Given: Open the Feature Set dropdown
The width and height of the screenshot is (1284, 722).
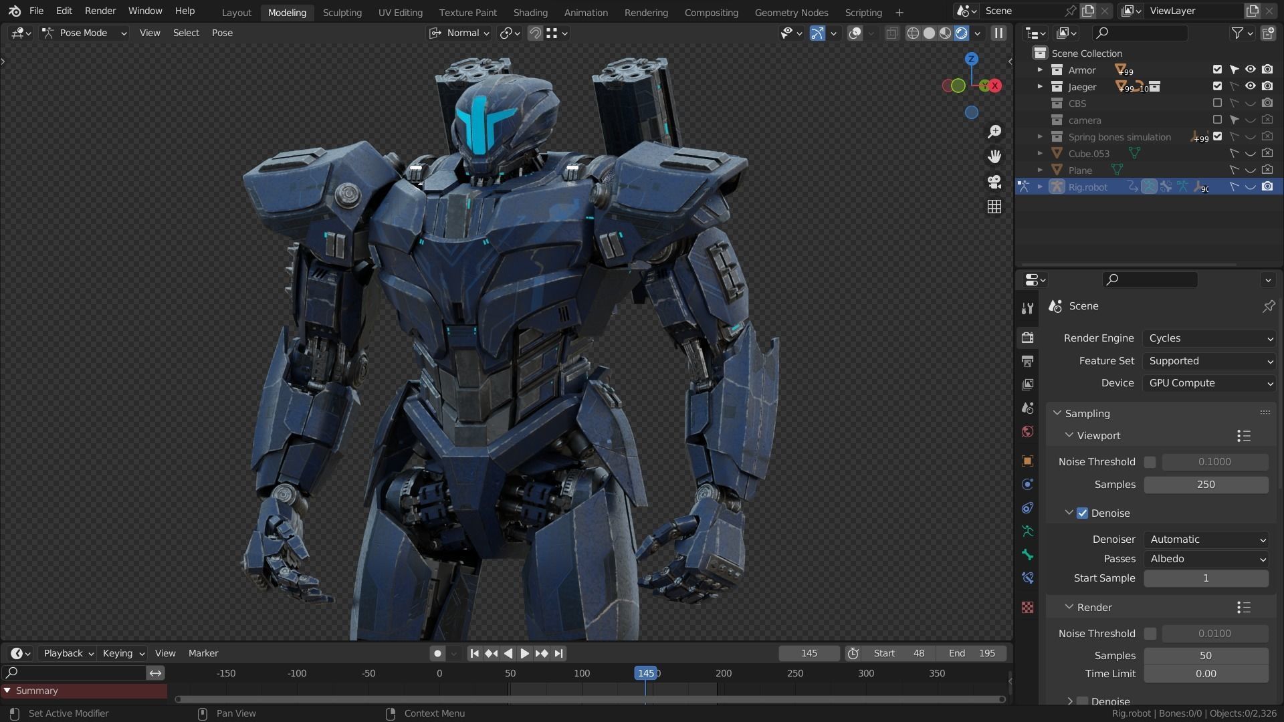Looking at the screenshot, I should [1210, 361].
